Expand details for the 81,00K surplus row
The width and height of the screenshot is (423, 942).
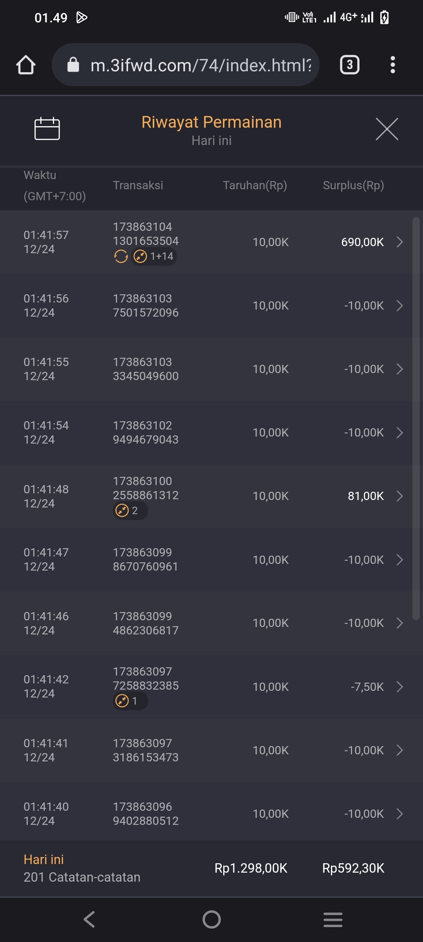click(x=399, y=496)
